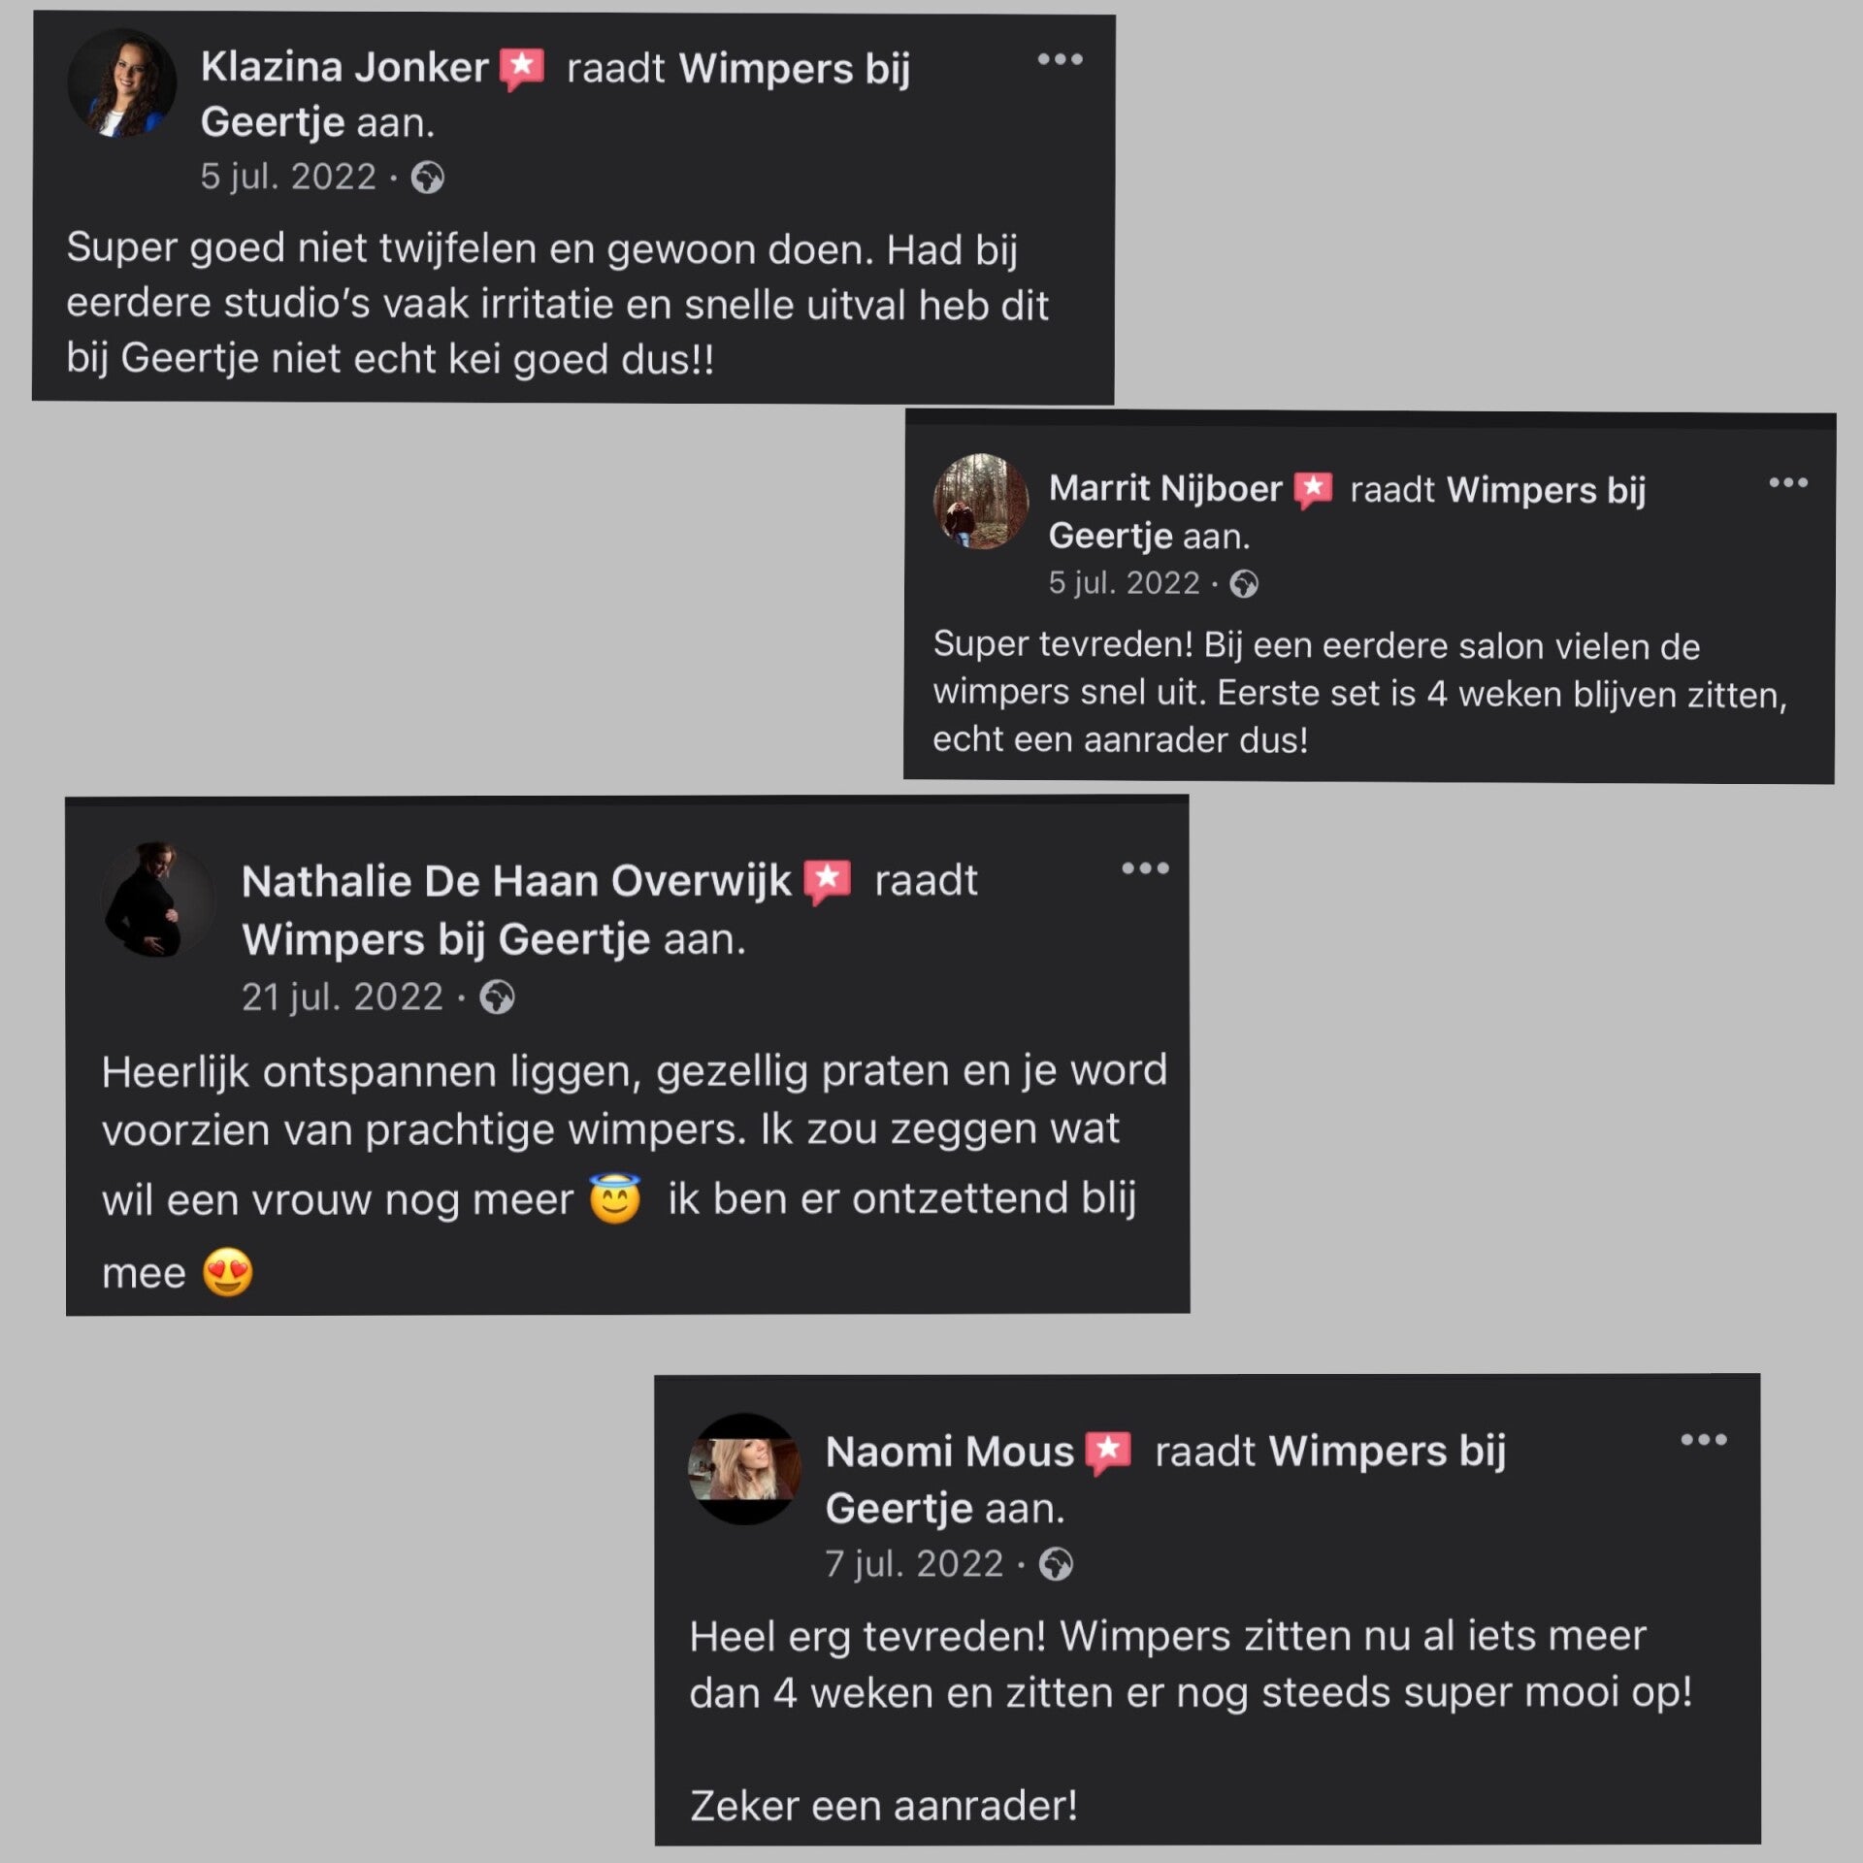
Task: Click the recommendation star badge beside Klazina Jonker
Action: point(522,69)
